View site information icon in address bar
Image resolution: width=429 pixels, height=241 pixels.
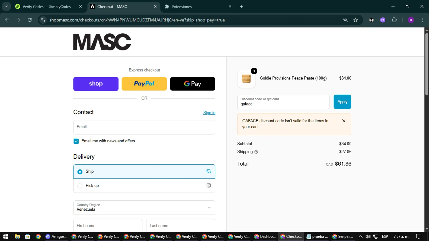point(43,20)
